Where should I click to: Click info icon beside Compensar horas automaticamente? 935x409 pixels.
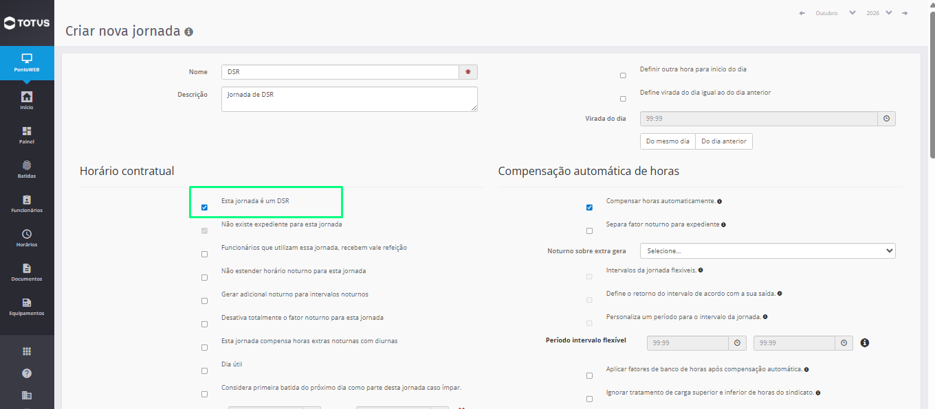click(719, 202)
